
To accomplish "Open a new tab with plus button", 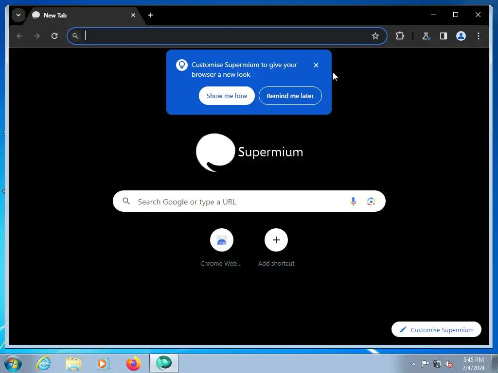I will [151, 15].
